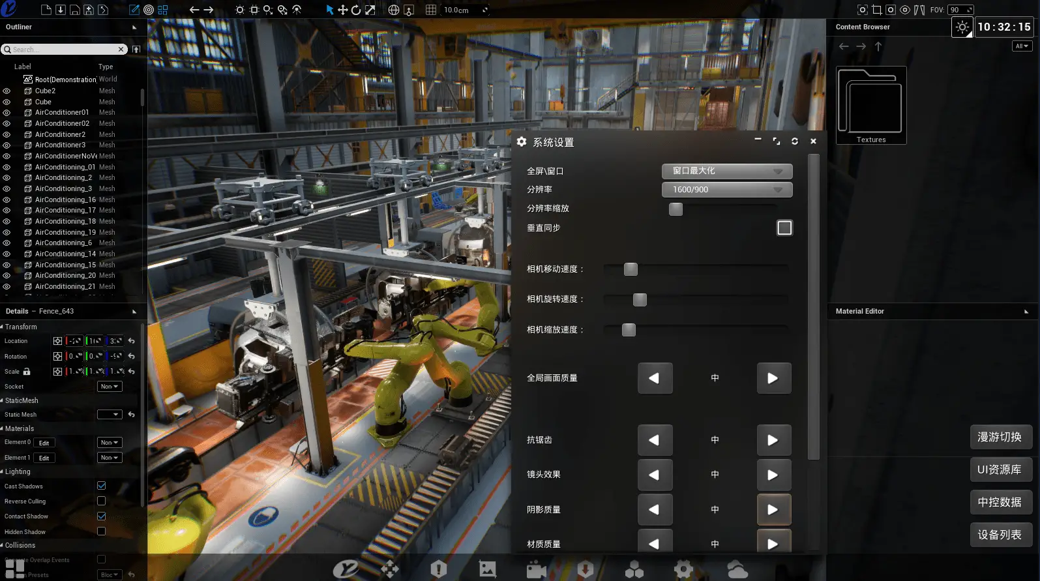1040x581 pixels.
Task: Uncheck the Cast Shadows checkbox
Action: click(101, 486)
